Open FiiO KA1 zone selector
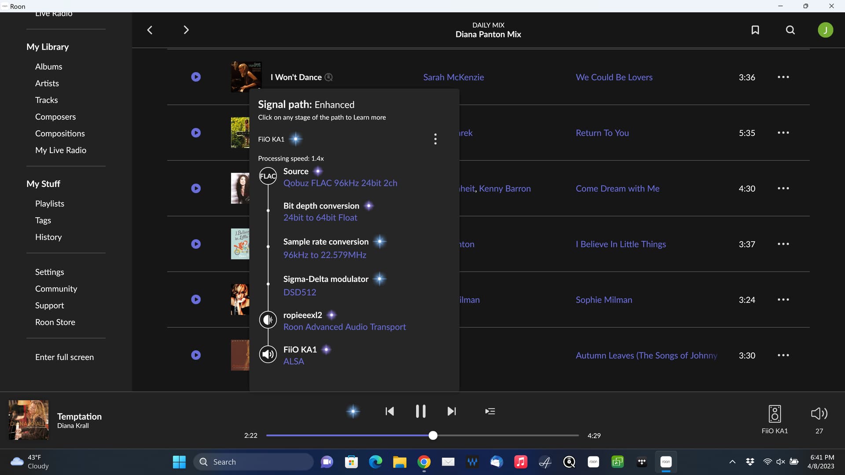Viewport: 845px width, 475px height. coord(775,420)
